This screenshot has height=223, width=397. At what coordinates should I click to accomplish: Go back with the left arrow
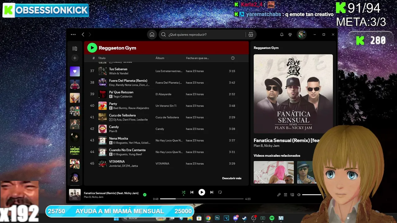pos(83,35)
